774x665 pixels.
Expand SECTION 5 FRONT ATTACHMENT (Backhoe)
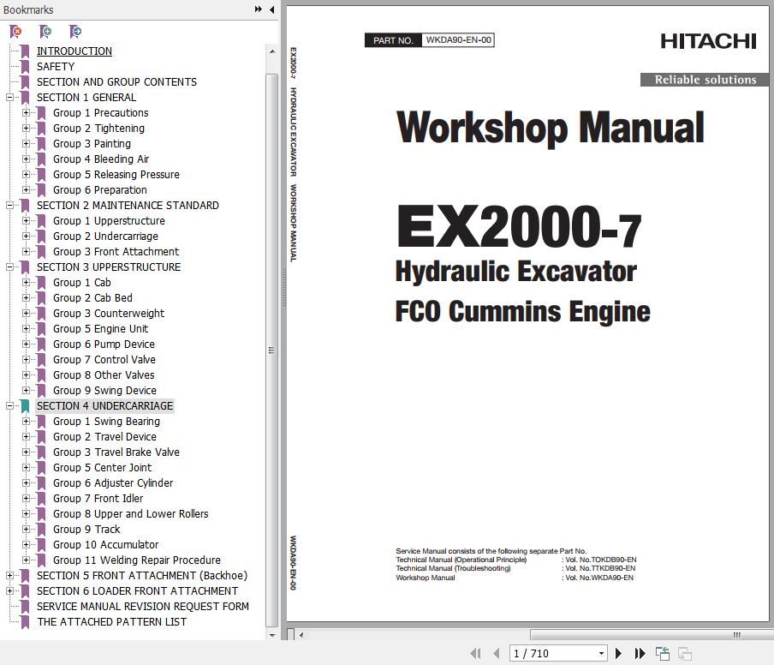point(9,576)
